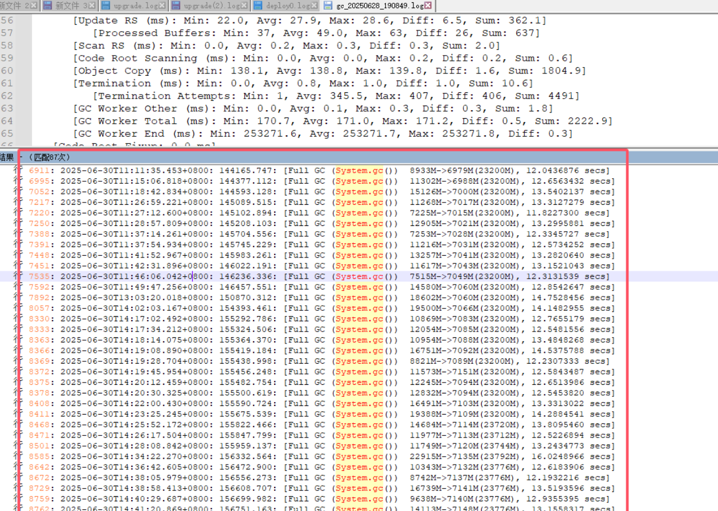Open search result for line 7451
The image size is (718, 511).
[x=322, y=266]
